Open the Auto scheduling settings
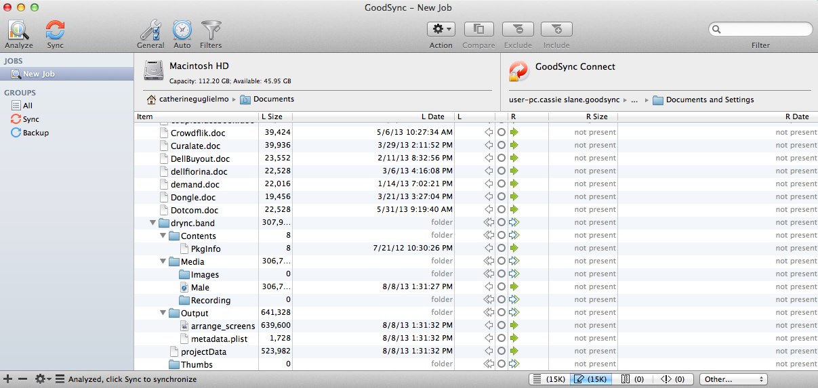Image resolution: width=818 pixels, height=388 pixels. [x=182, y=31]
